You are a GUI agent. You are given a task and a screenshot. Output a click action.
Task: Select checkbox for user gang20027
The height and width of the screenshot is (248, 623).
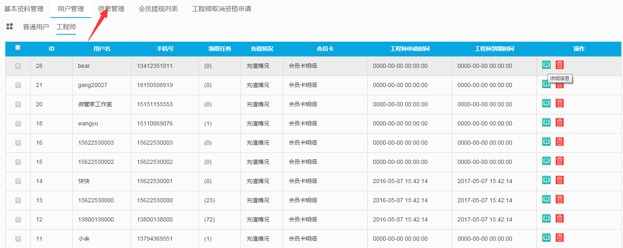coord(18,85)
